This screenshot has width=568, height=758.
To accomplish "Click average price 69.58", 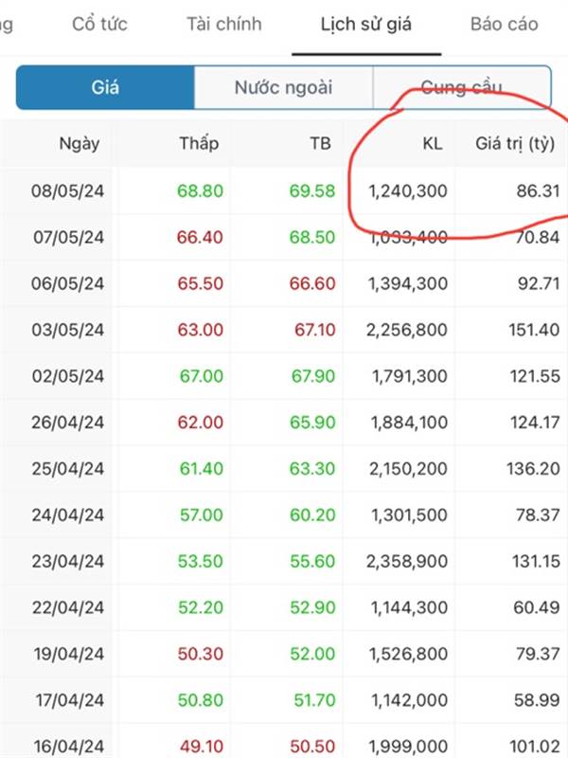I will pos(312,191).
